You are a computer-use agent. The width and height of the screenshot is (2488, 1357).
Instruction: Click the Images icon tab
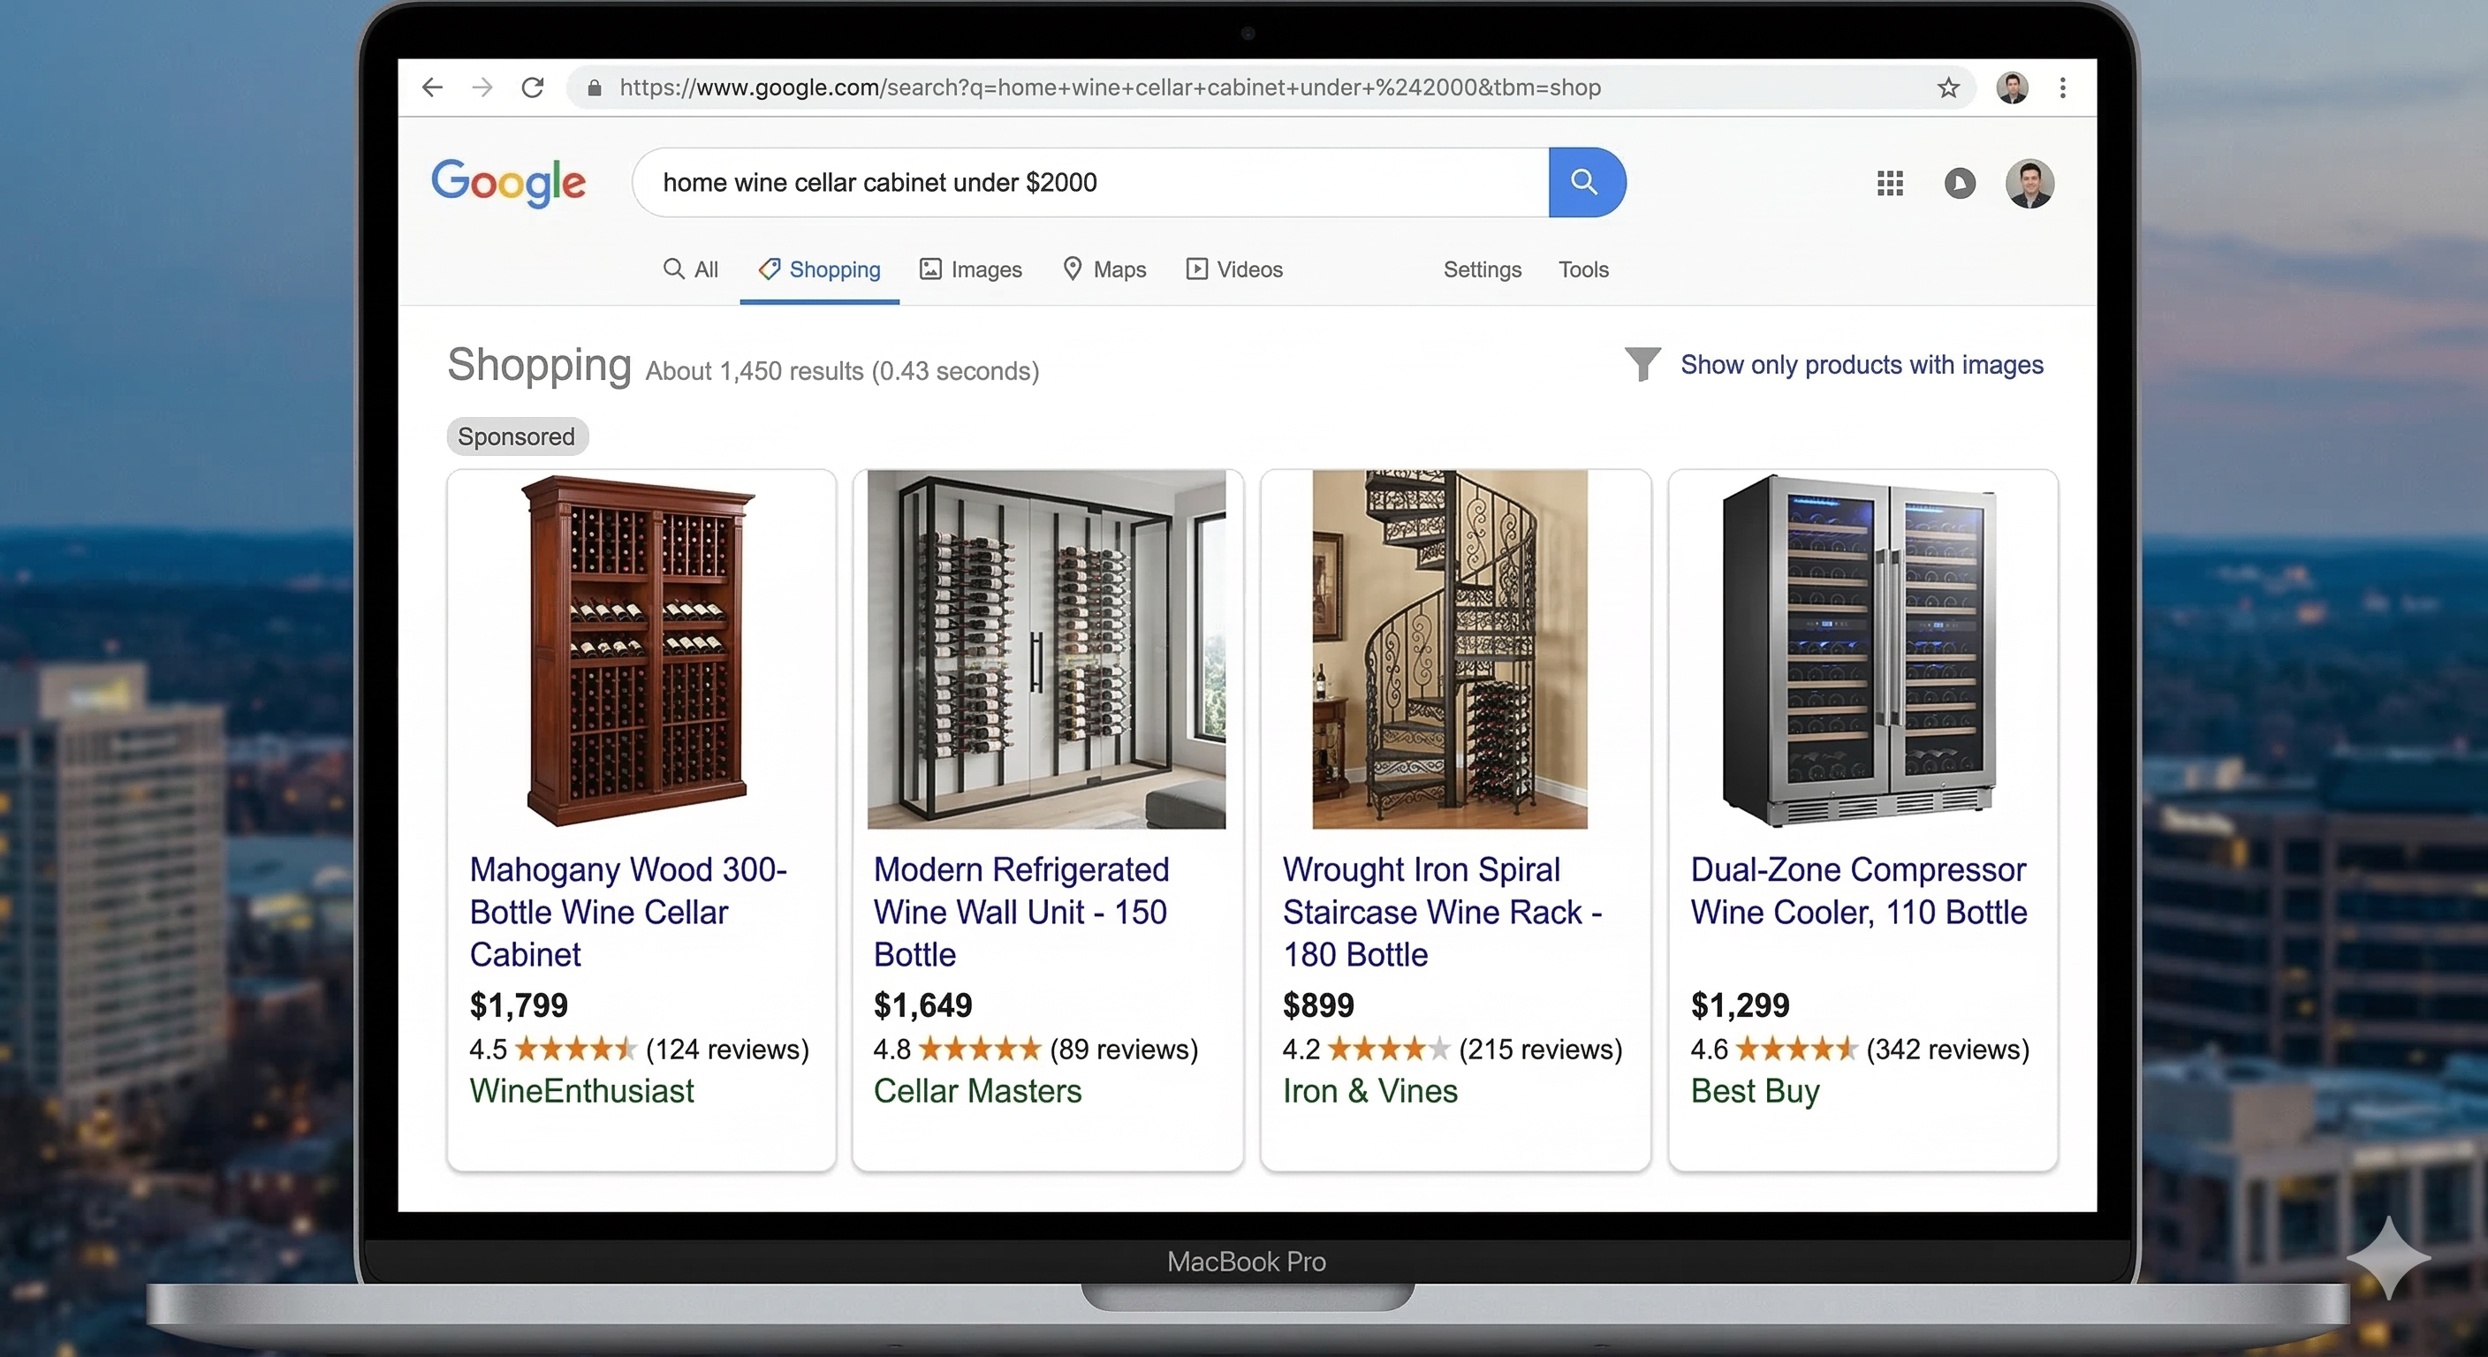tap(929, 269)
